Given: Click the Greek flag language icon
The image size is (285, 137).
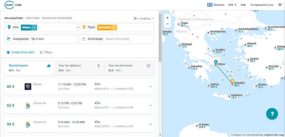Looking at the screenshot, I should pyautogui.click(x=210, y=5).
